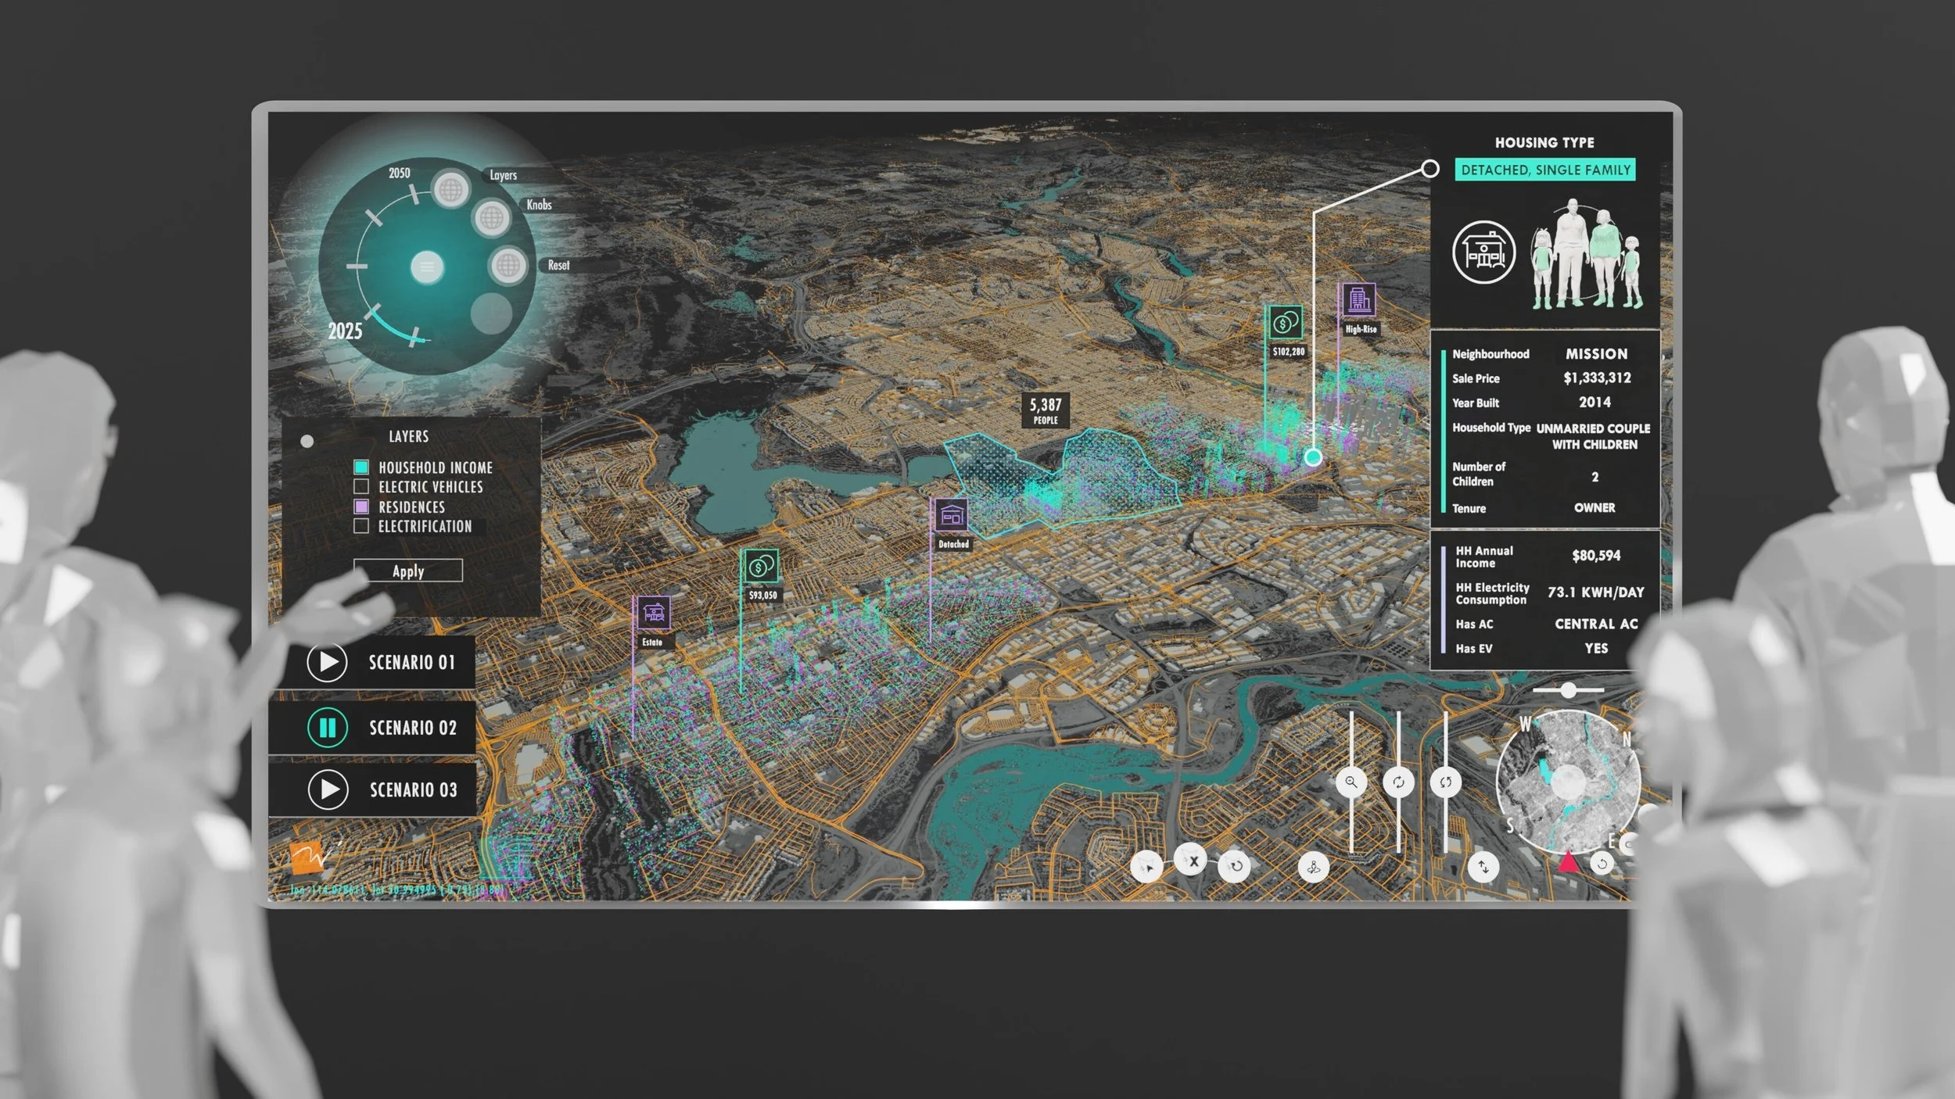This screenshot has width=1955, height=1099.
Task: Click the Reset globe in radial menu
Action: point(508,266)
